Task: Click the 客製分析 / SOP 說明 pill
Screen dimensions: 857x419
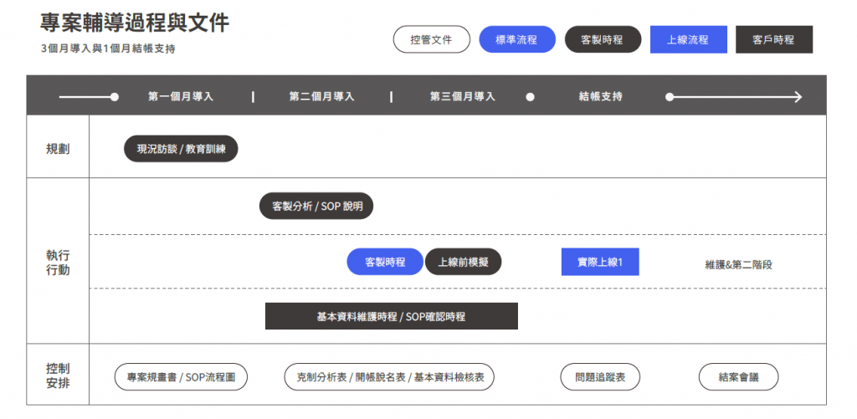Action: (316, 206)
